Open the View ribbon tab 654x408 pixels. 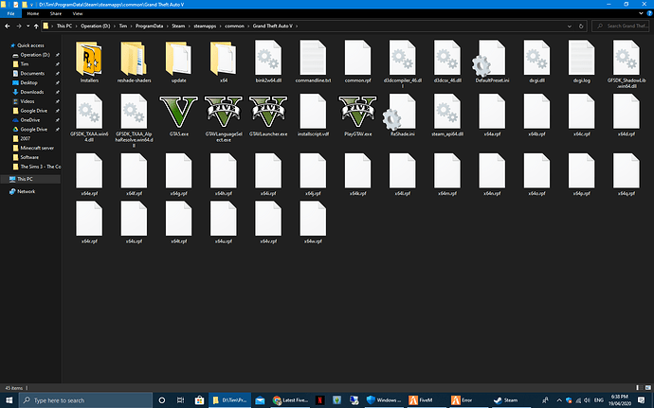point(78,13)
